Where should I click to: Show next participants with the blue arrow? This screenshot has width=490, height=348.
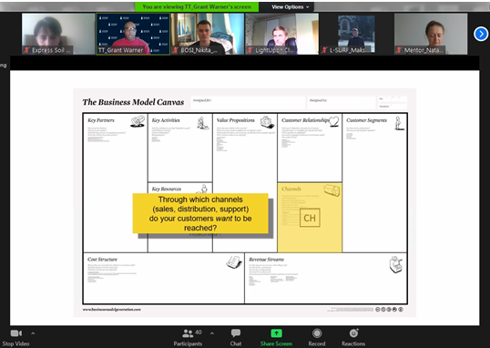pos(481,34)
